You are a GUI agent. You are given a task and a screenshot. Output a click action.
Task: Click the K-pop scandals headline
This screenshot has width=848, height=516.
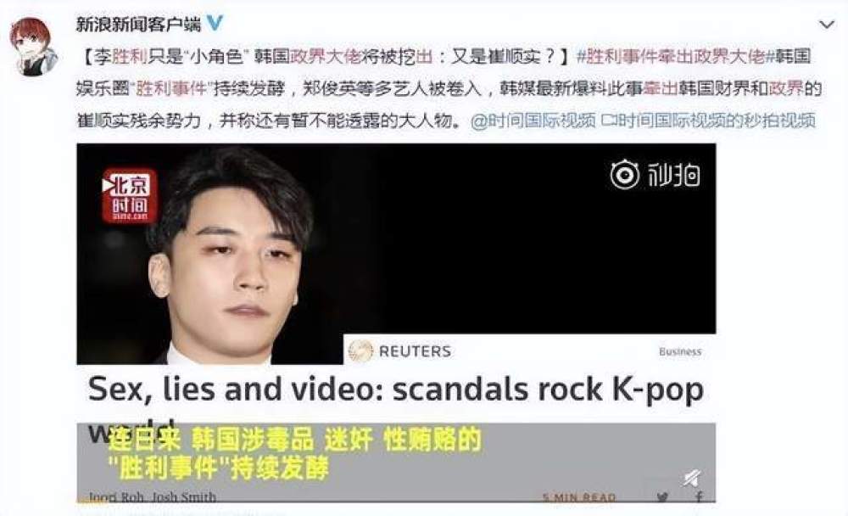click(x=396, y=390)
